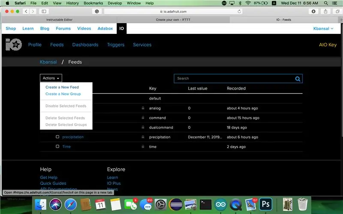
Task: Open the Services page
Action: (142, 45)
